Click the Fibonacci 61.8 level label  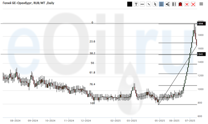92,73
